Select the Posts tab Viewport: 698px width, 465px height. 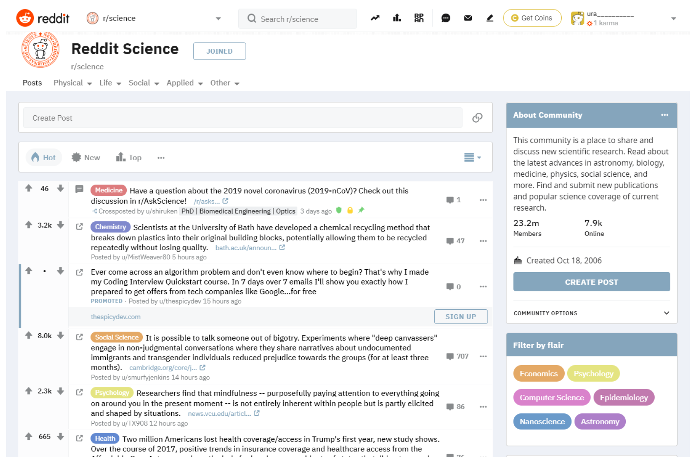32,83
